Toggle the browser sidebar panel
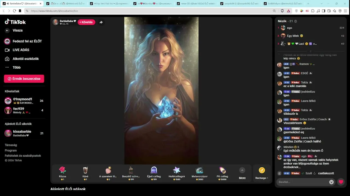 tap(323, 11)
